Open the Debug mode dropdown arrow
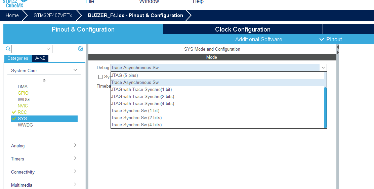This screenshot has width=374, height=189. pos(323,67)
